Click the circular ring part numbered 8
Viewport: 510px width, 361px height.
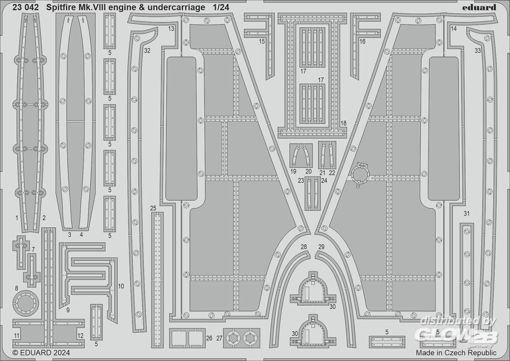click(x=25, y=305)
